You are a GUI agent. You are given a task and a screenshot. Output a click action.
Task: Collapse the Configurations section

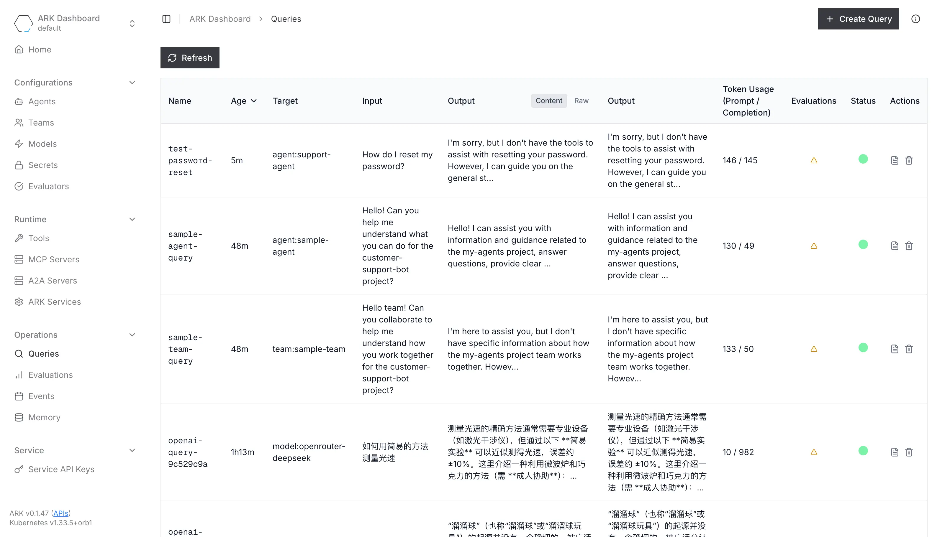tap(132, 83)
